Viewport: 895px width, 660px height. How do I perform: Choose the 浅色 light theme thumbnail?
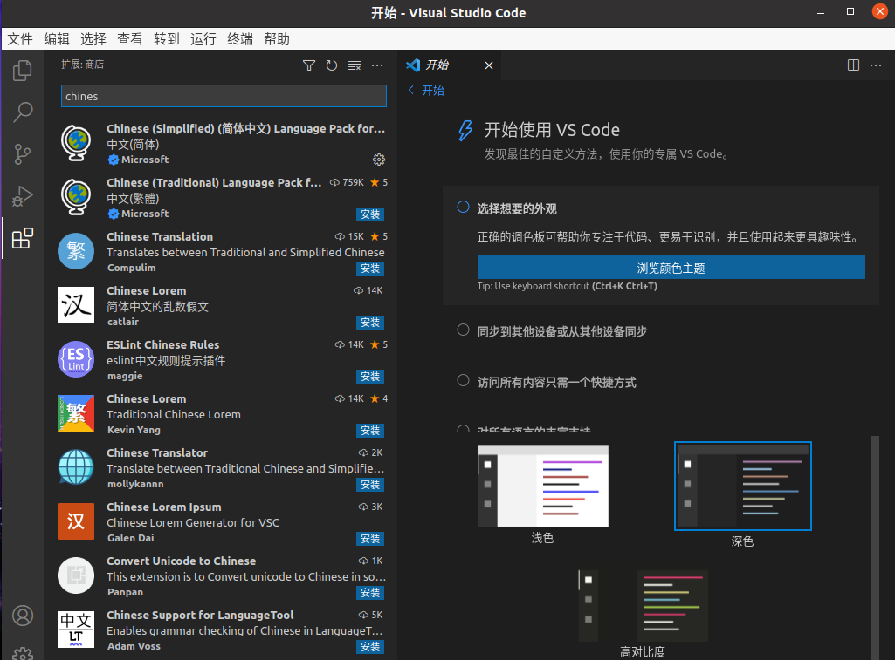[x=543, y=486]
